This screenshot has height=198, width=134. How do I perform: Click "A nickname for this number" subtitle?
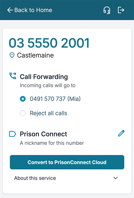(52, 143)
